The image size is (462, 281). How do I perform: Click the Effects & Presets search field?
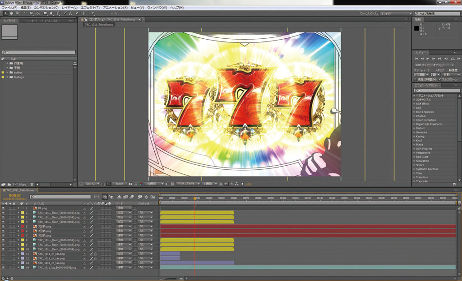point(437,91)
